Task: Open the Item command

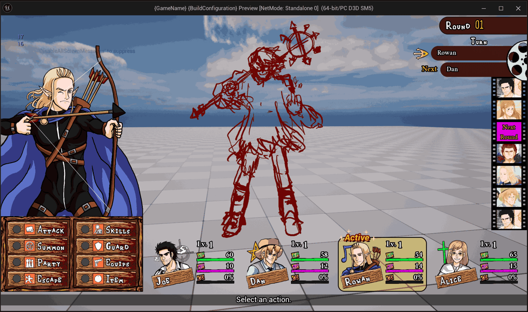Action: pyautogui.click(x=106, y=279)
